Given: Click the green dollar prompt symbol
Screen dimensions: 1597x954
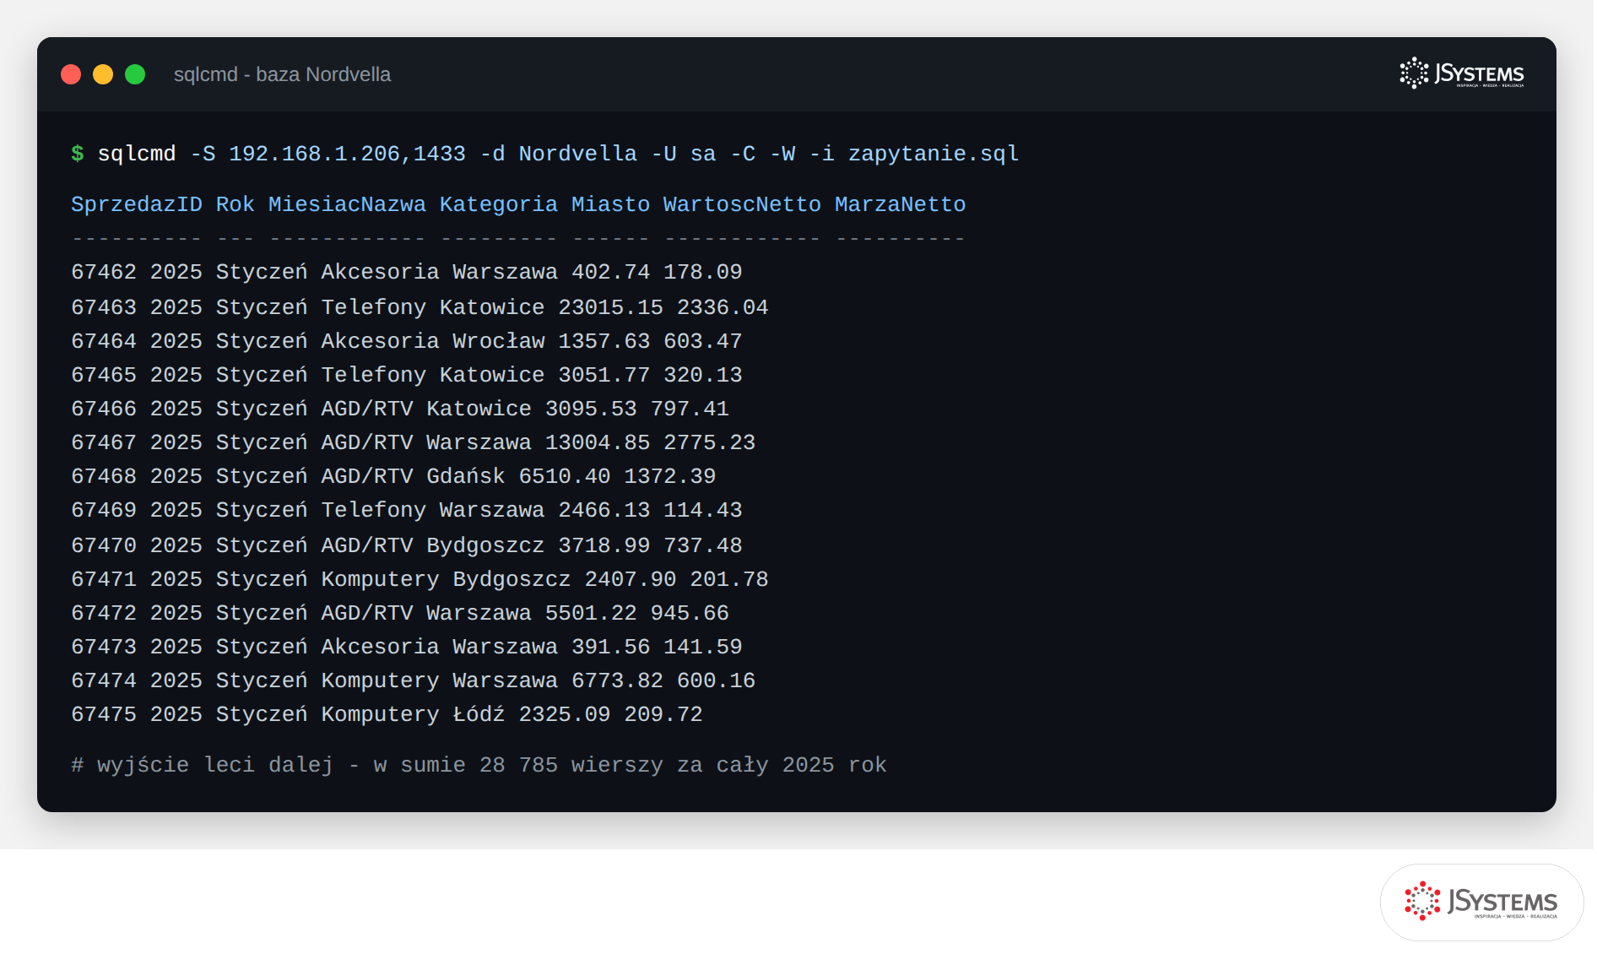Looking at the screenshot, I should tap(78, 154).
